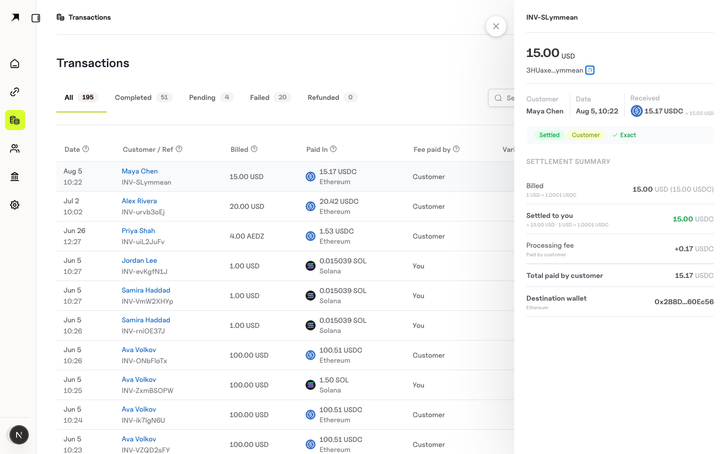Open Jordan Lee customer link

coord(139,260)
